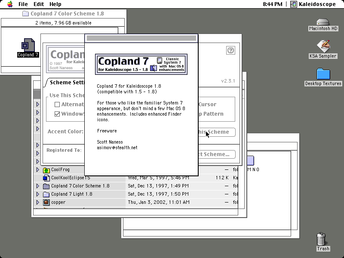Select Copland 7 Color Scheme 1.8 folder icon
344x258 pixels.
46,186
